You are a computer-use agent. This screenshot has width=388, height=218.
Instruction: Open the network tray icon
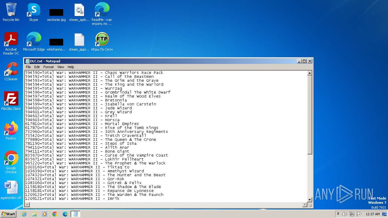pos(352,214)
